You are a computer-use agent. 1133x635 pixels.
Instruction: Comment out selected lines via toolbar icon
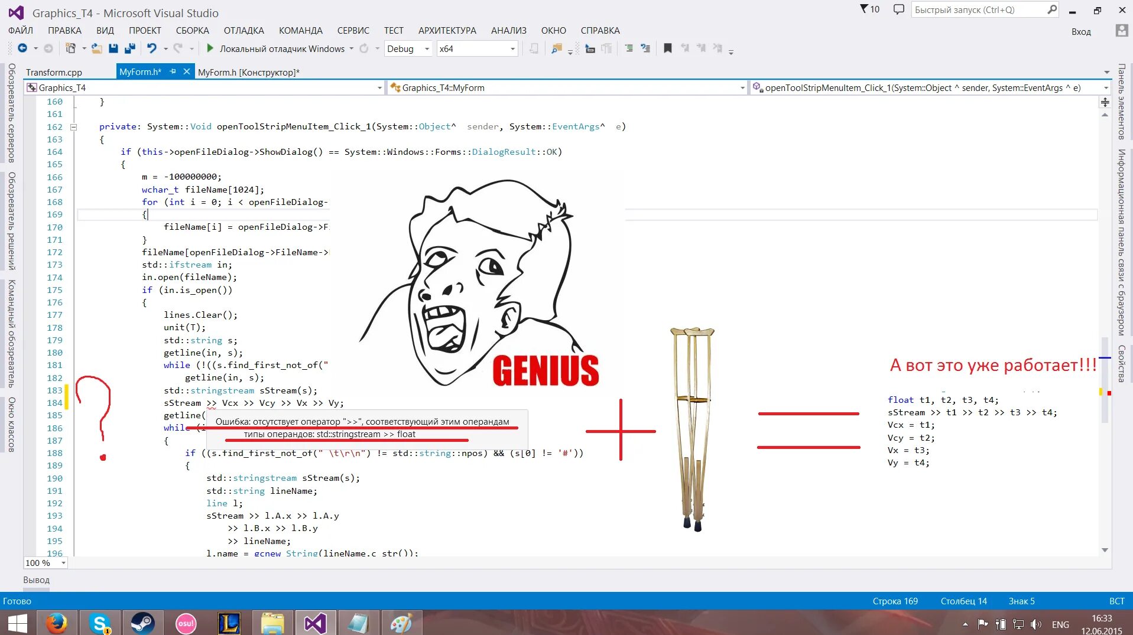point(629,48)
